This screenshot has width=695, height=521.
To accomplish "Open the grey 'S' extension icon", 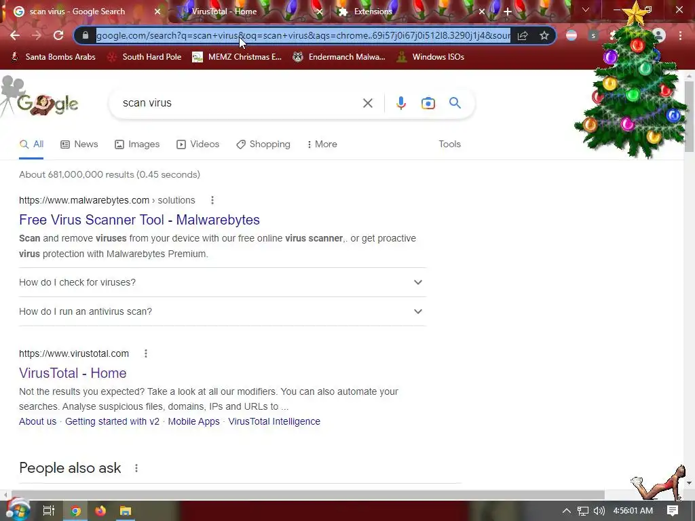I will (593, 35).
